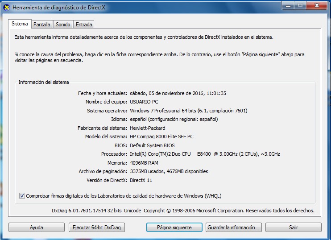Image resolution: width=331 pixels, height=240 pixels.
Task: Click Guardar la información button
Action: (234, 228)
